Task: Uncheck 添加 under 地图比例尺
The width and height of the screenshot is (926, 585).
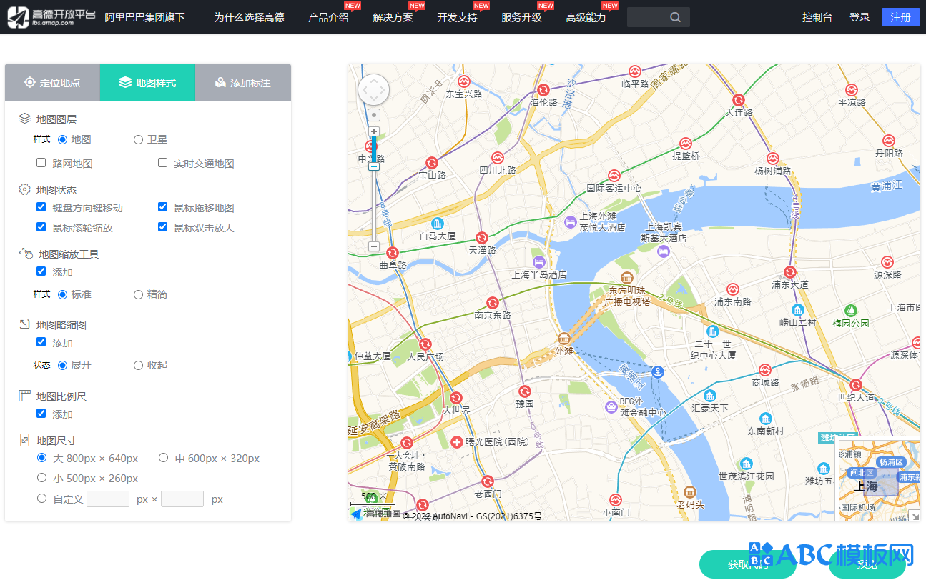Action: pos(41,414)
